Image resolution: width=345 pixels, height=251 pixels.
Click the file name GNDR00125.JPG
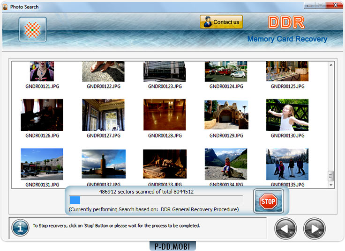click(288, 86)
